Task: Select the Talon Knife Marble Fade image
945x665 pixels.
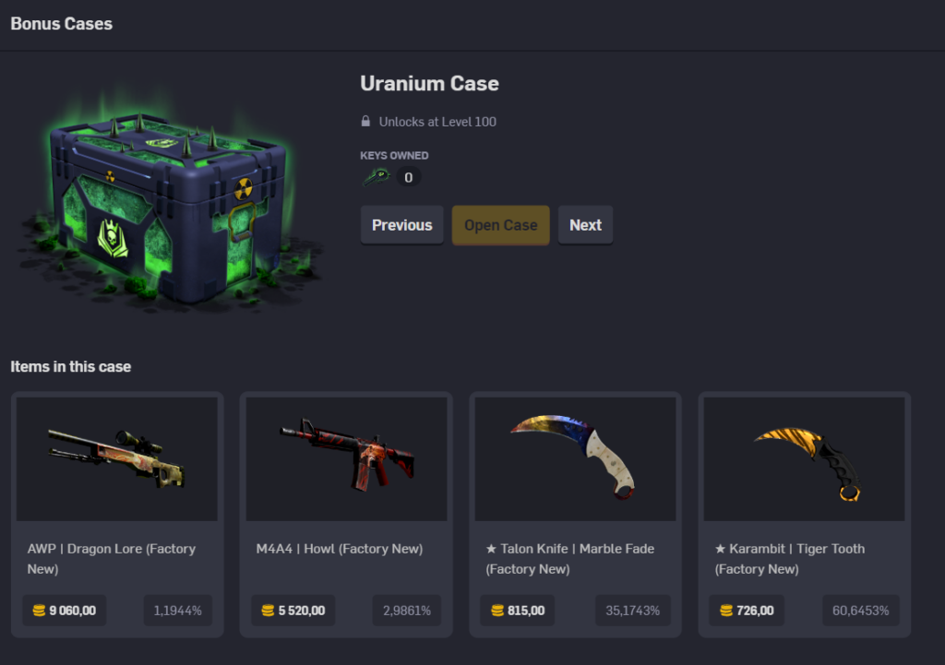Action: coord(576,459)
